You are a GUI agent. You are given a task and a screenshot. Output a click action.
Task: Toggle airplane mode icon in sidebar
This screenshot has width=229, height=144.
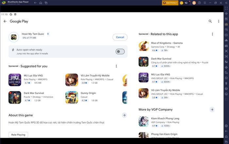click(x=226, y=67)
